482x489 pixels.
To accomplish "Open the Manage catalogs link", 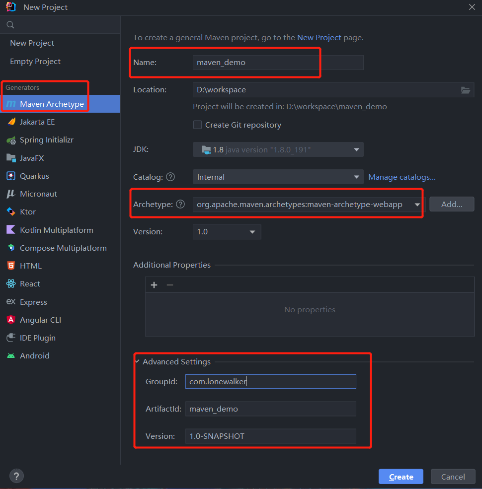I will (402, 177).
